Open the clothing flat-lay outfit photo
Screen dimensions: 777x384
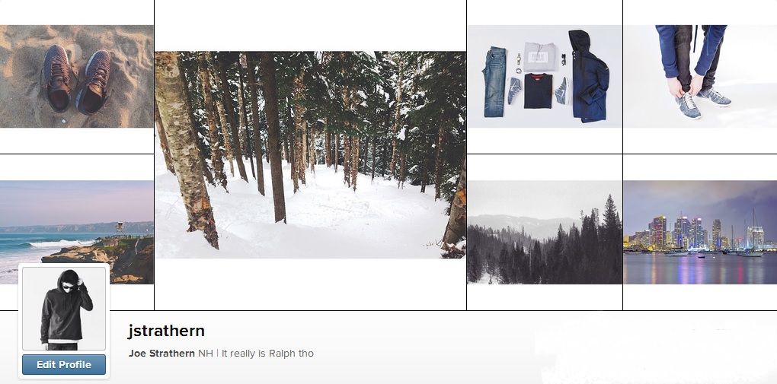point(545,77)
